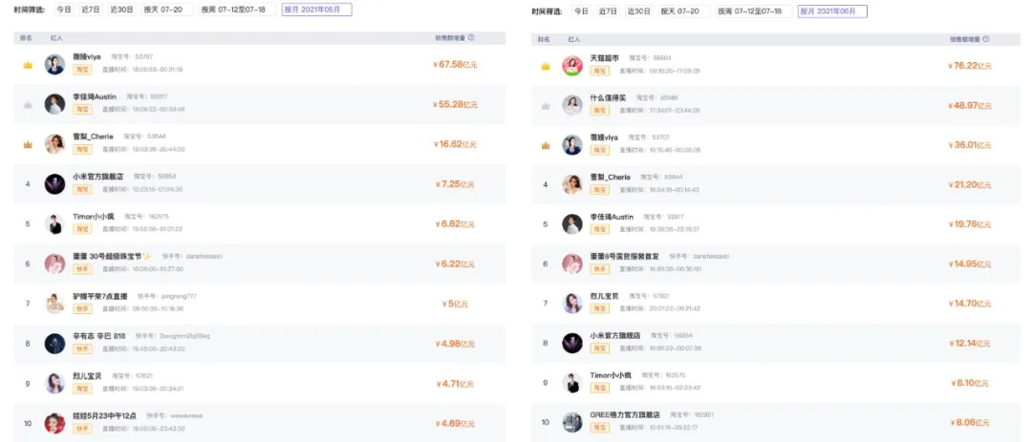Click the 红人 column header in June 2021 list
Screen dimensions: 1032x442
(574, 39)
